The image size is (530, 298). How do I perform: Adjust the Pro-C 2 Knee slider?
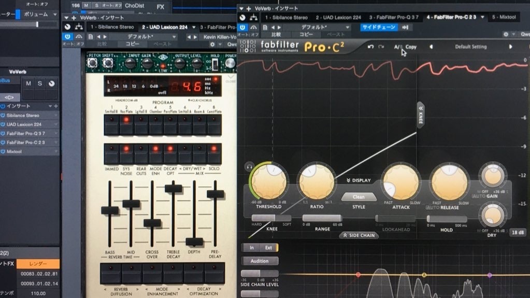[x=271, y=218]
